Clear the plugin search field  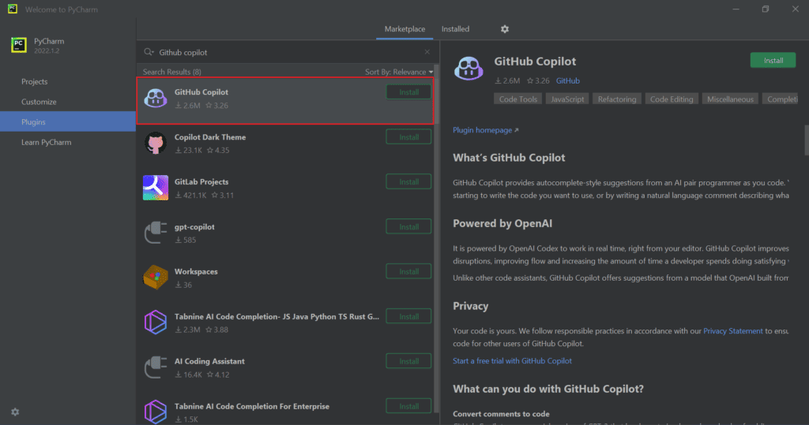coord(427,52)
